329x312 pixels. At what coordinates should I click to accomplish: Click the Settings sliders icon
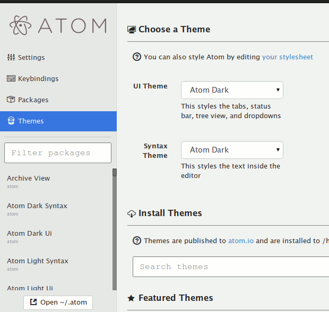[11, 57]
